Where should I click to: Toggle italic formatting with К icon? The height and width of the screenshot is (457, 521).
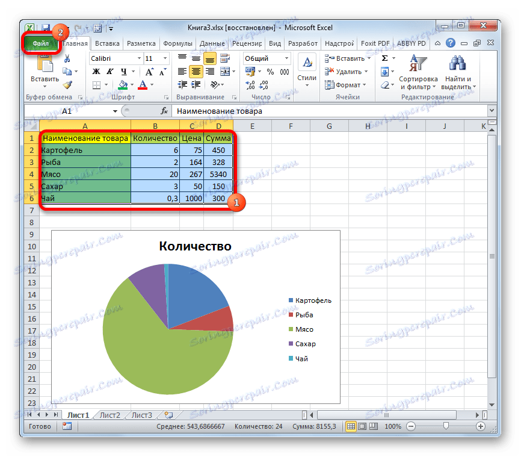point(109,71)
